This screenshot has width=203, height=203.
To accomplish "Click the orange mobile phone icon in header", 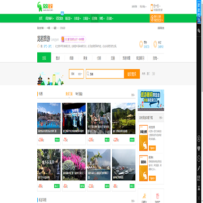I will pos(152,8).
